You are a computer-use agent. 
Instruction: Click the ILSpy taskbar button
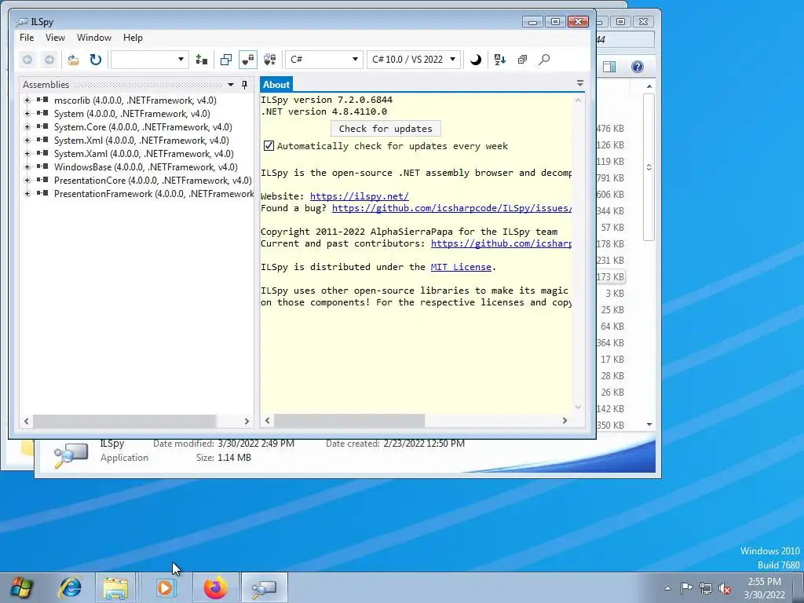point(265,587)
